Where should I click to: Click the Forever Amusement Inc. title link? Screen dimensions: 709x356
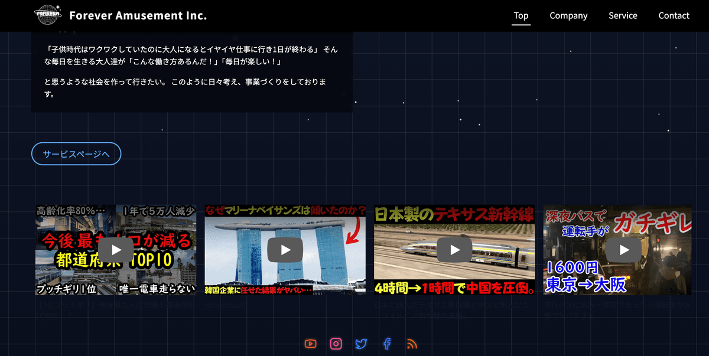138,15
